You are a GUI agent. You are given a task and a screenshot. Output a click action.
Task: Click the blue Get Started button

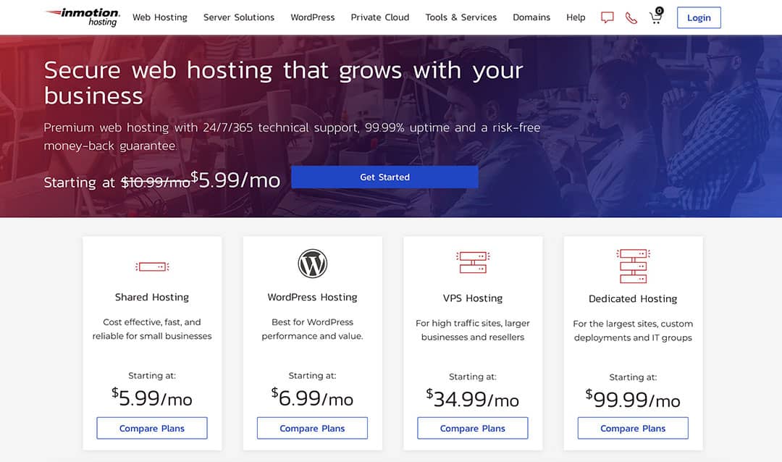point(384,177)
